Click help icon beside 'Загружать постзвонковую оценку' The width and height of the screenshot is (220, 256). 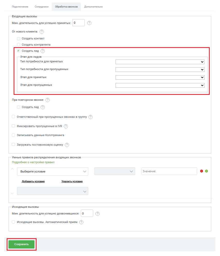(x=67, y=145)
